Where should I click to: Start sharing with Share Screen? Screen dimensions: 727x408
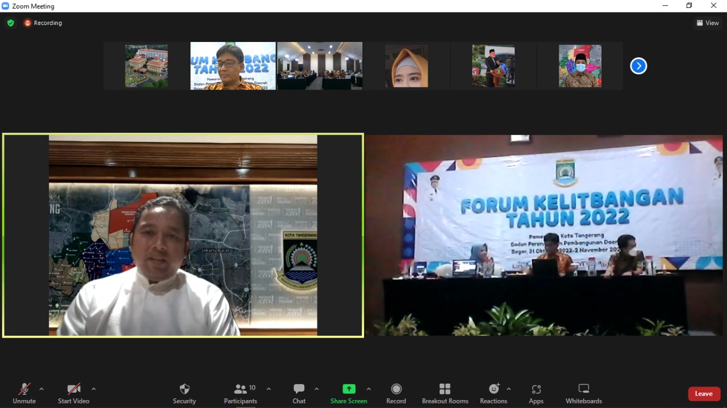[x=349, y=393]
